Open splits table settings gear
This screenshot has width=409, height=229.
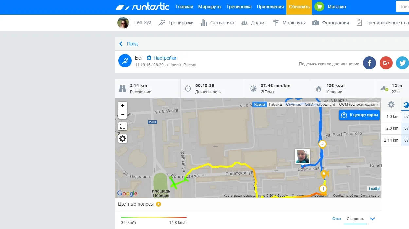[391, 105]
